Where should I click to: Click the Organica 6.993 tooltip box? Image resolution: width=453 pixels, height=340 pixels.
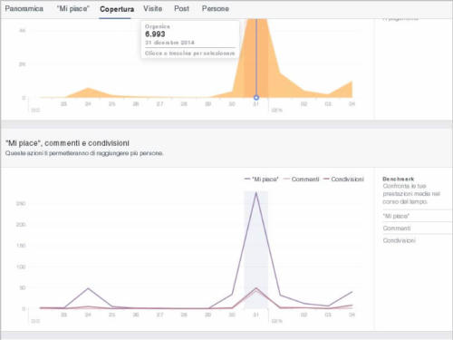tap(190, 39)
